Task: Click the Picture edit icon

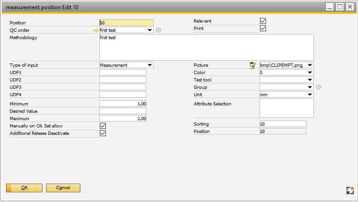Action: (252, 65)
